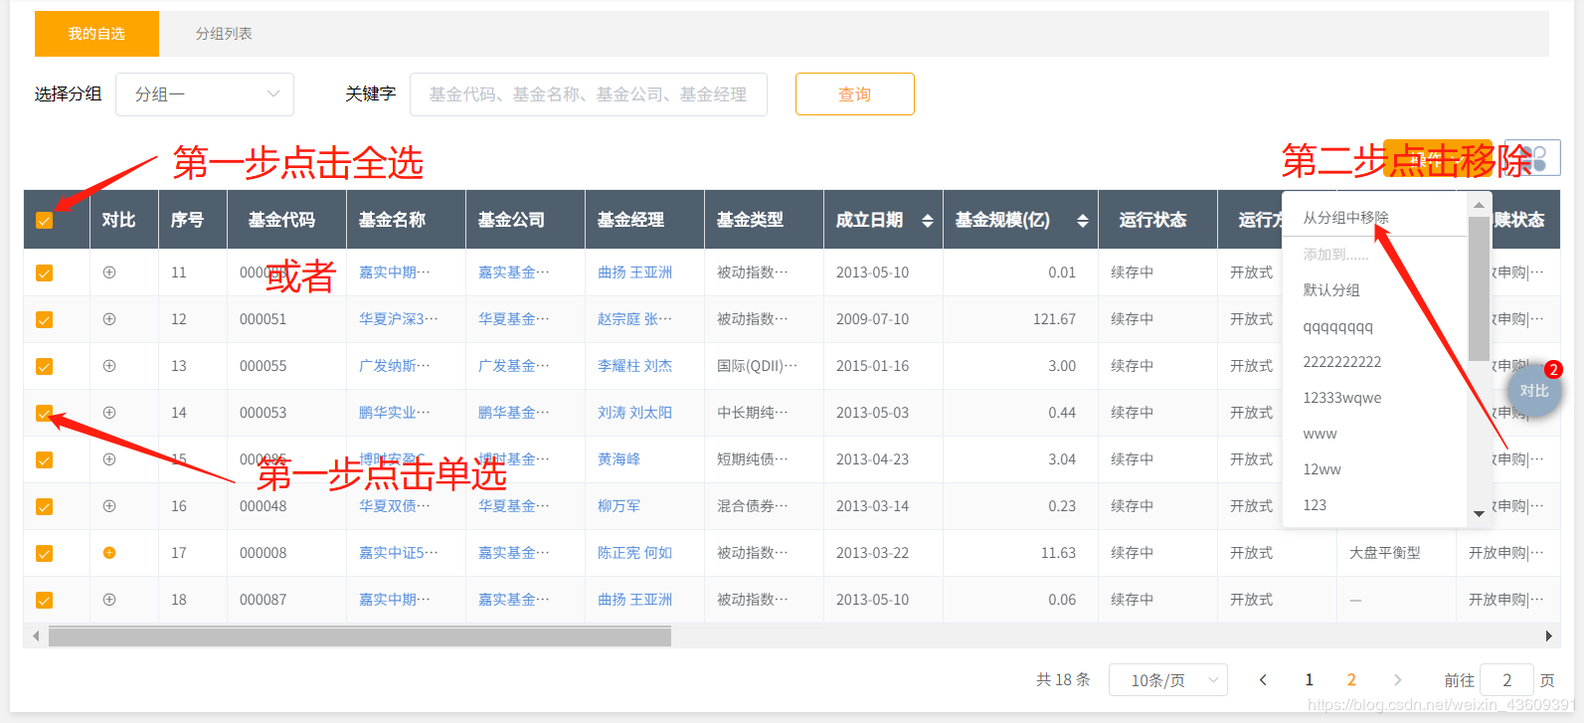Open the orange 操作 dropdown button

[x=1438, y=158]
